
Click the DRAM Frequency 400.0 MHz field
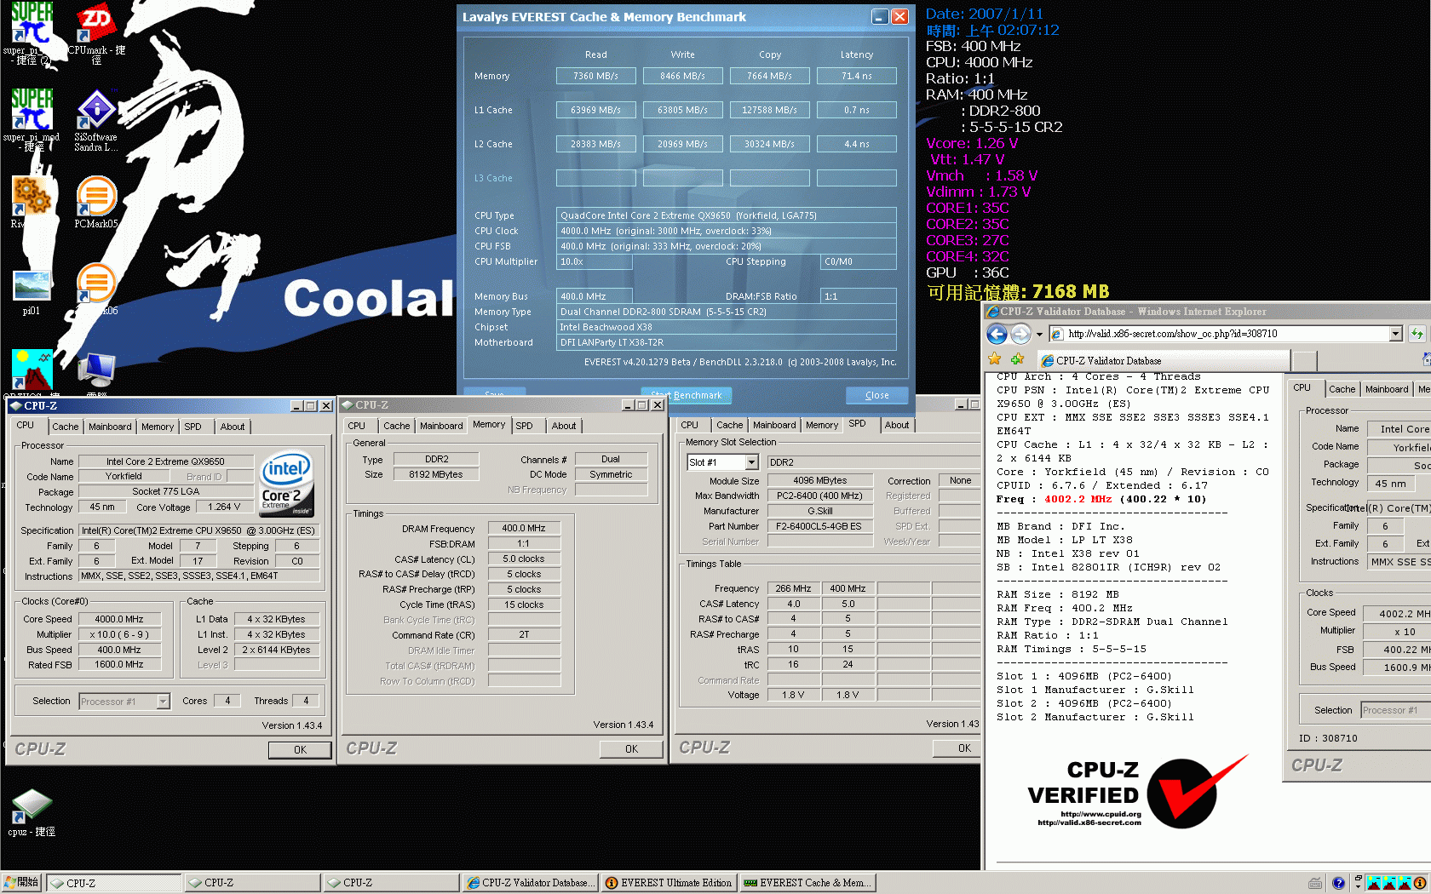[523, 528]
